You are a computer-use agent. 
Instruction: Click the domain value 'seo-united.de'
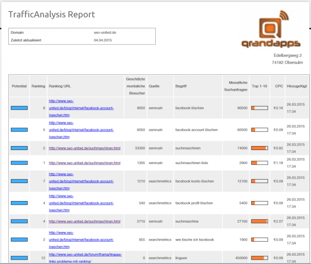[105, 33]
